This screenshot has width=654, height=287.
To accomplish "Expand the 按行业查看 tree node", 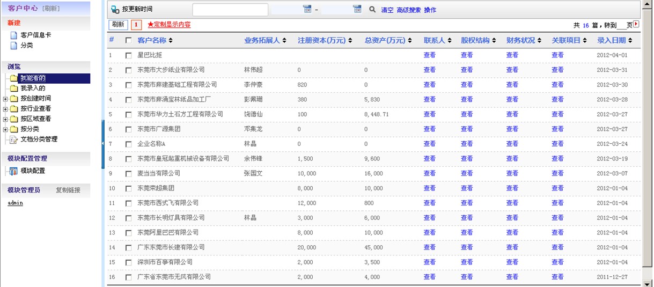I will (x=5, y=109).
